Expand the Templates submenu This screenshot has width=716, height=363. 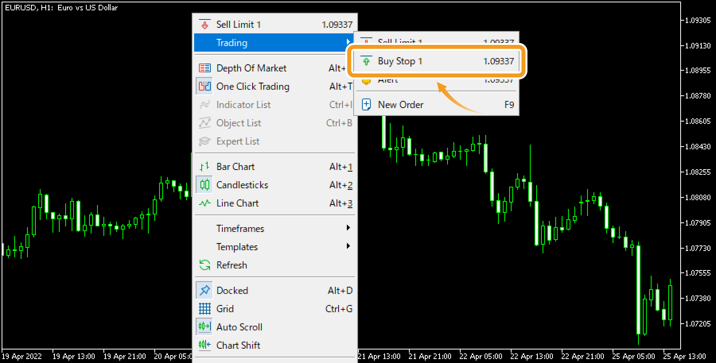274,247
